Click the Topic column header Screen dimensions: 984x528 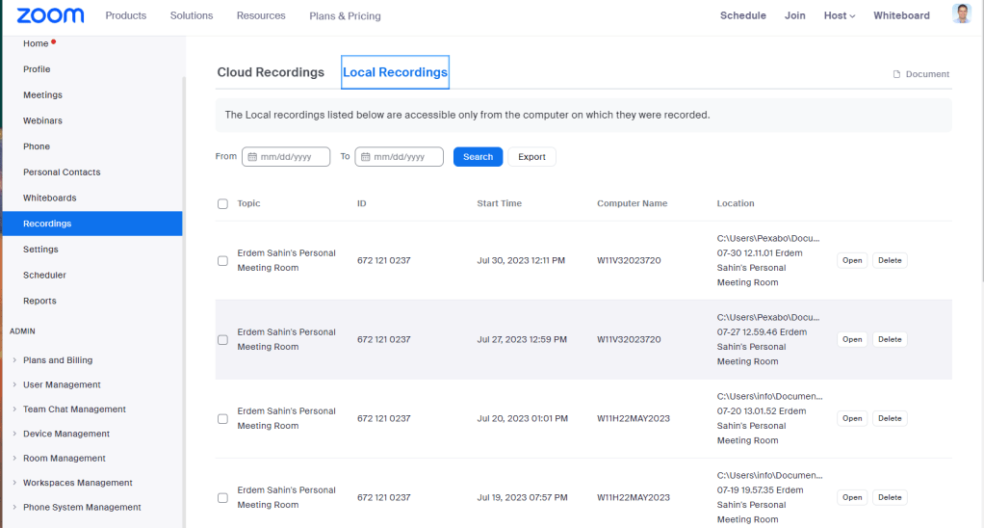tap(248, 203)
